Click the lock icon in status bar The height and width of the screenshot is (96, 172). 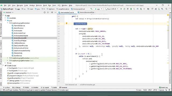tap(166, 90)
